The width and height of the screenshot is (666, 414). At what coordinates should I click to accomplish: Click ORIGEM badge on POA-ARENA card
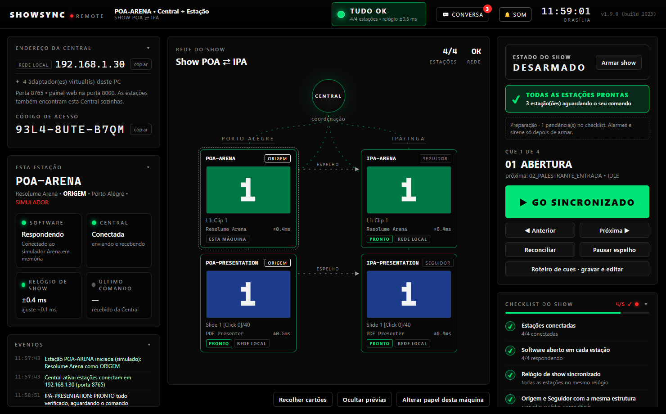click(278, 158)
